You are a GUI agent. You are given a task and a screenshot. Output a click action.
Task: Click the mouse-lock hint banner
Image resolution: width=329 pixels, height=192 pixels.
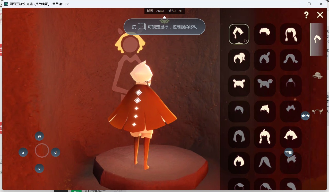pyautogui.click(x=164, y=27)
